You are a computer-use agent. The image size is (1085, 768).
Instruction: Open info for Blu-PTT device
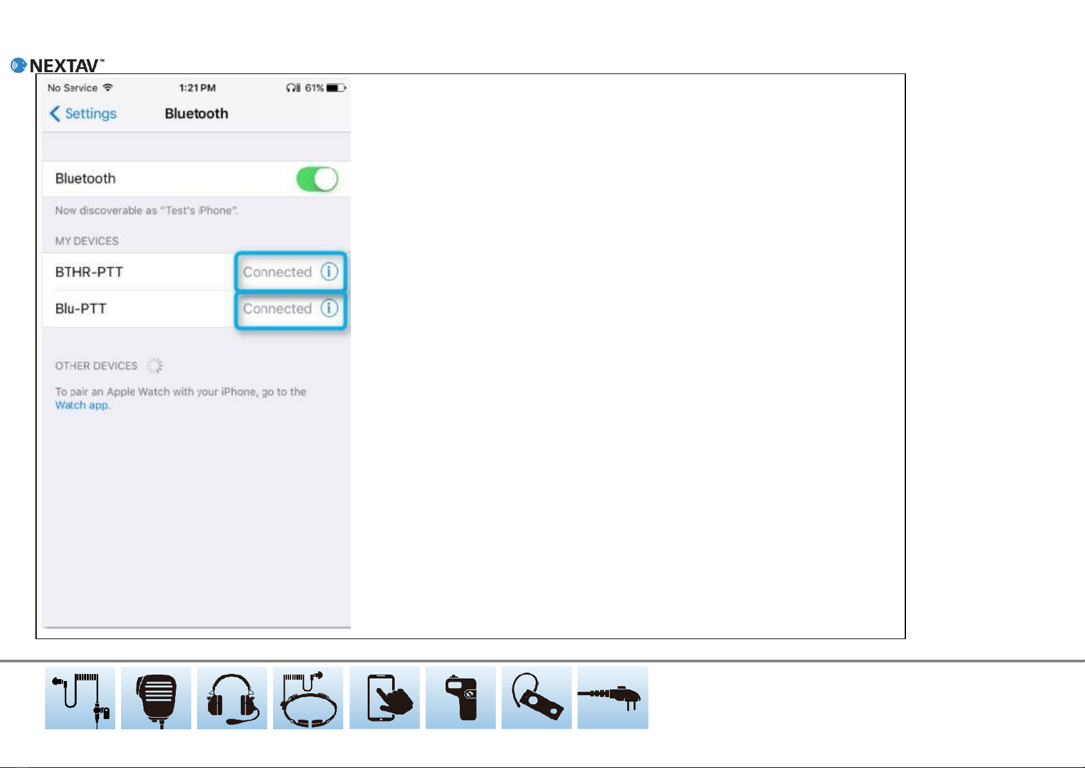pos(329,309)
